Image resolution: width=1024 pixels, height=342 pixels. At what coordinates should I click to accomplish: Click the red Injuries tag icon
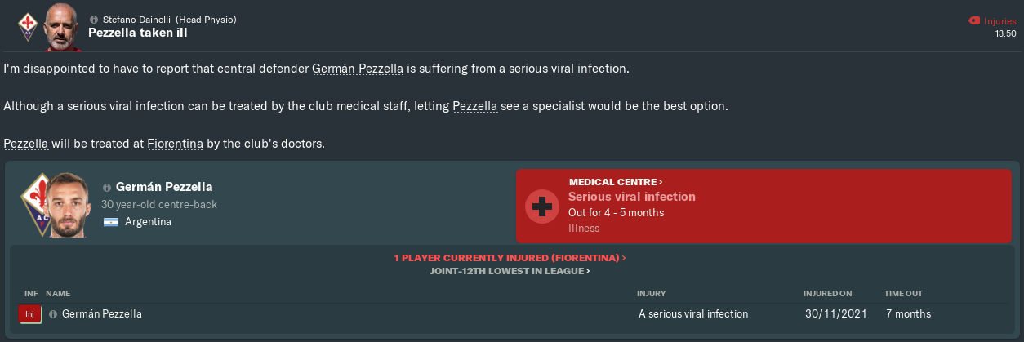pos(972,20)
